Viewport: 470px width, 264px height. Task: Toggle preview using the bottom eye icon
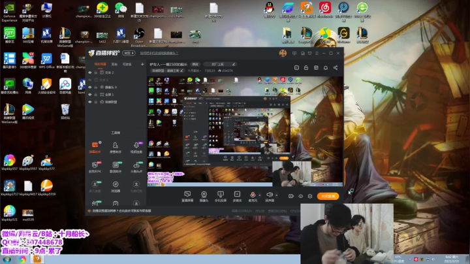point(301,196)
